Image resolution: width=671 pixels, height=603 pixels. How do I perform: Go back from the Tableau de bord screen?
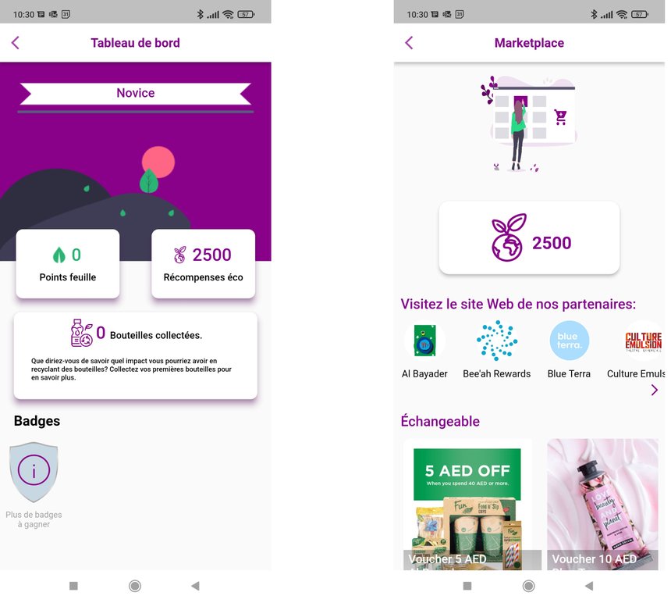point(16,43)
